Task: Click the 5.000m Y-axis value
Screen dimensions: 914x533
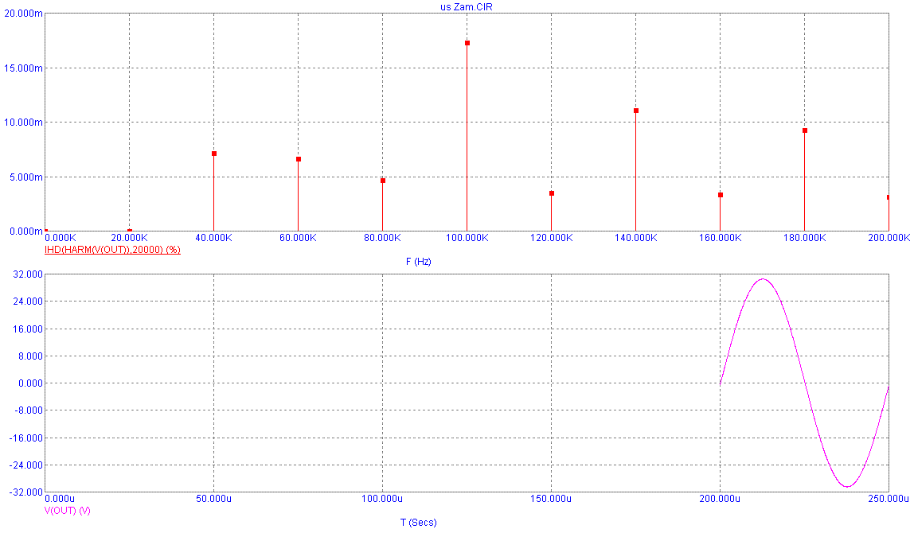Action: (25, 177)
